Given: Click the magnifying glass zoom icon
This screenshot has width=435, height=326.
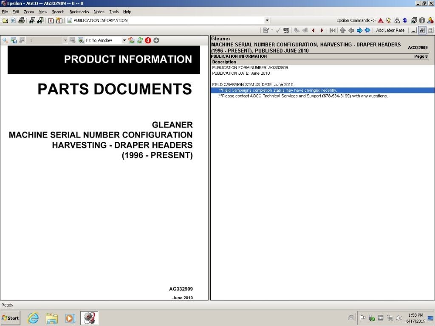Looking at the screenshot, I should 5,40.
